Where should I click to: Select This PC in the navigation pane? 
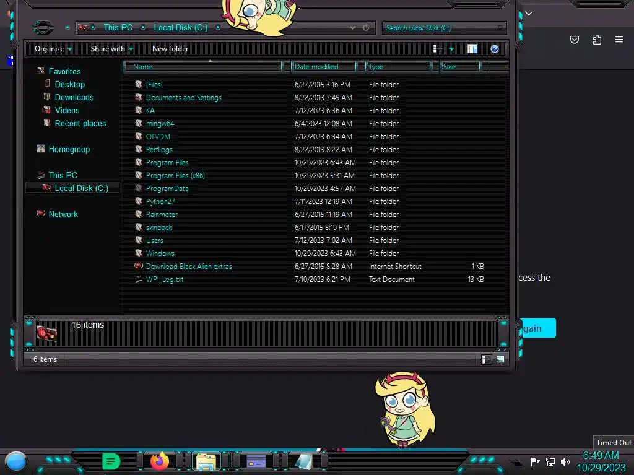coord(63,175)
